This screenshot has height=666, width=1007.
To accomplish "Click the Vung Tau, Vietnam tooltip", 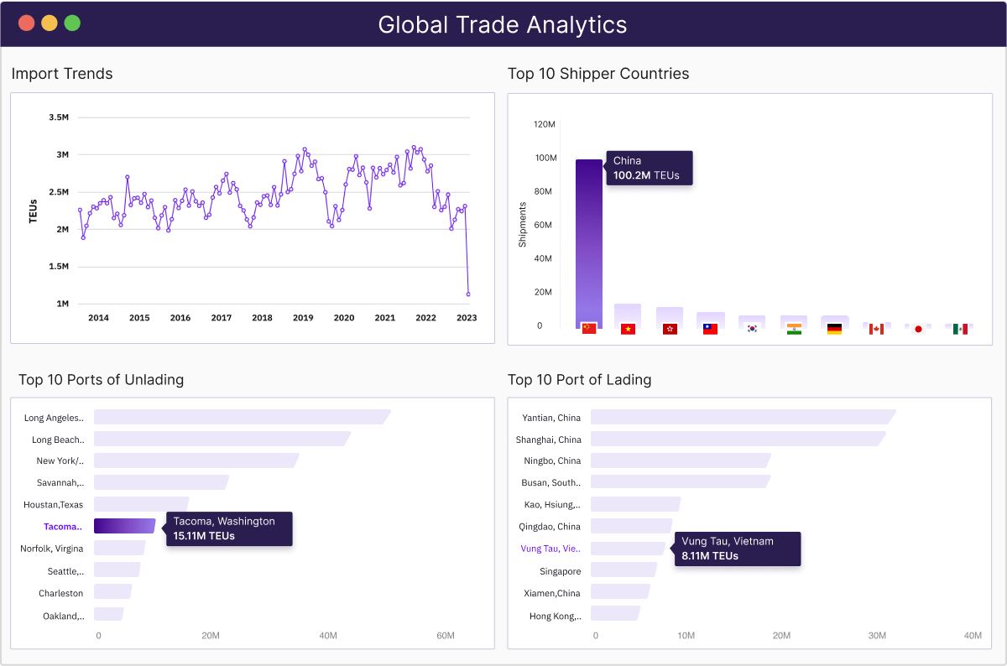I will click(737, 549).
